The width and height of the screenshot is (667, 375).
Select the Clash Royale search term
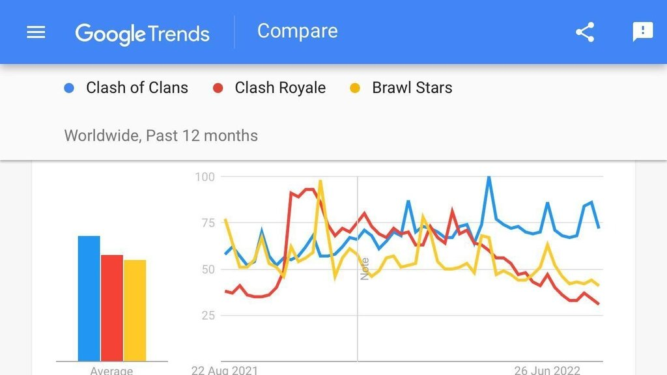click(280, 88)
